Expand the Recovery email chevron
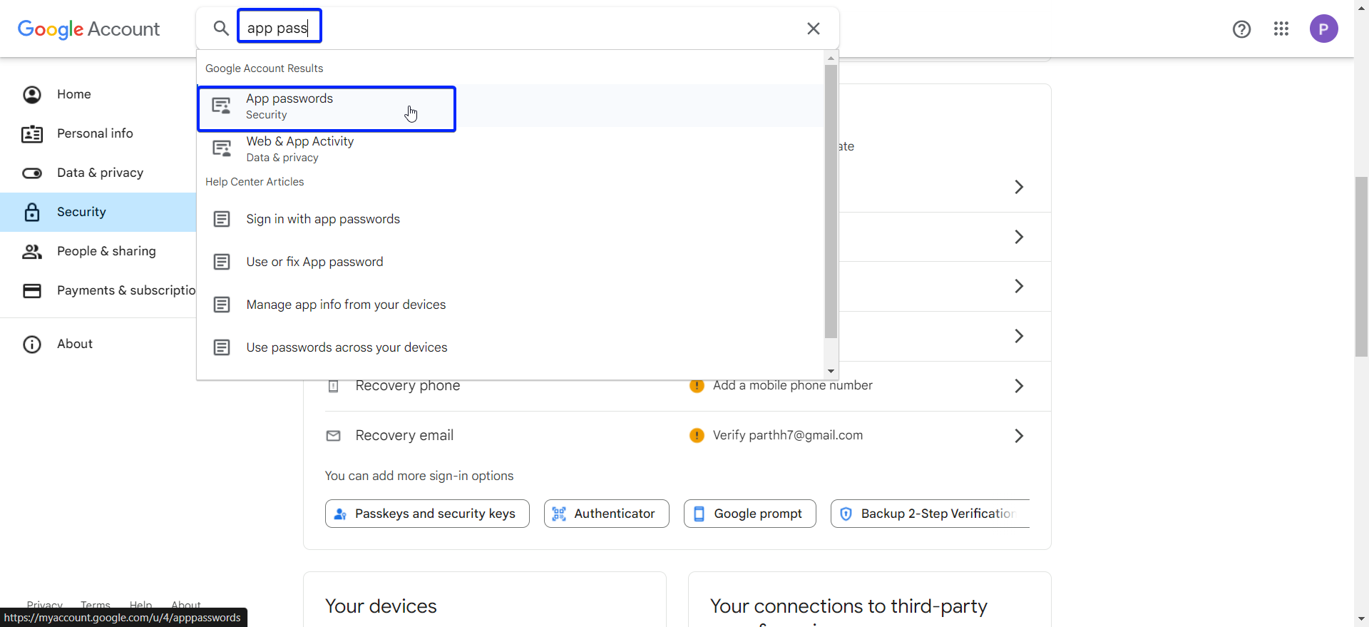The width and height of the screenshot is (1369, 627). click(x=1019, y=436)
